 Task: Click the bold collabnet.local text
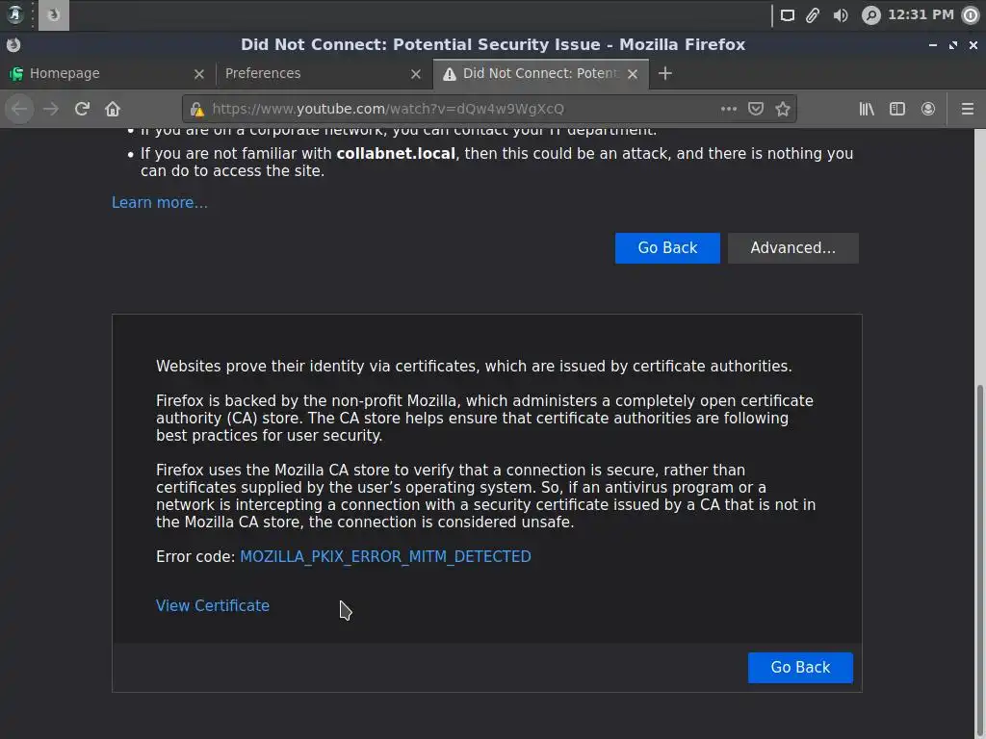(396, 153)
